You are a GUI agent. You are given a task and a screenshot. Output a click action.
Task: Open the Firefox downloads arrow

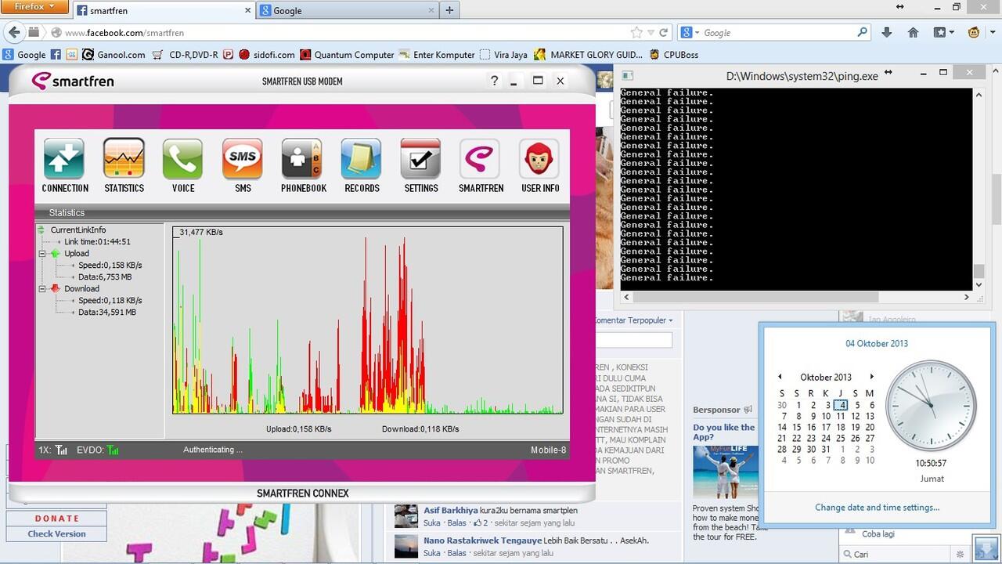[x=886, y=33]
